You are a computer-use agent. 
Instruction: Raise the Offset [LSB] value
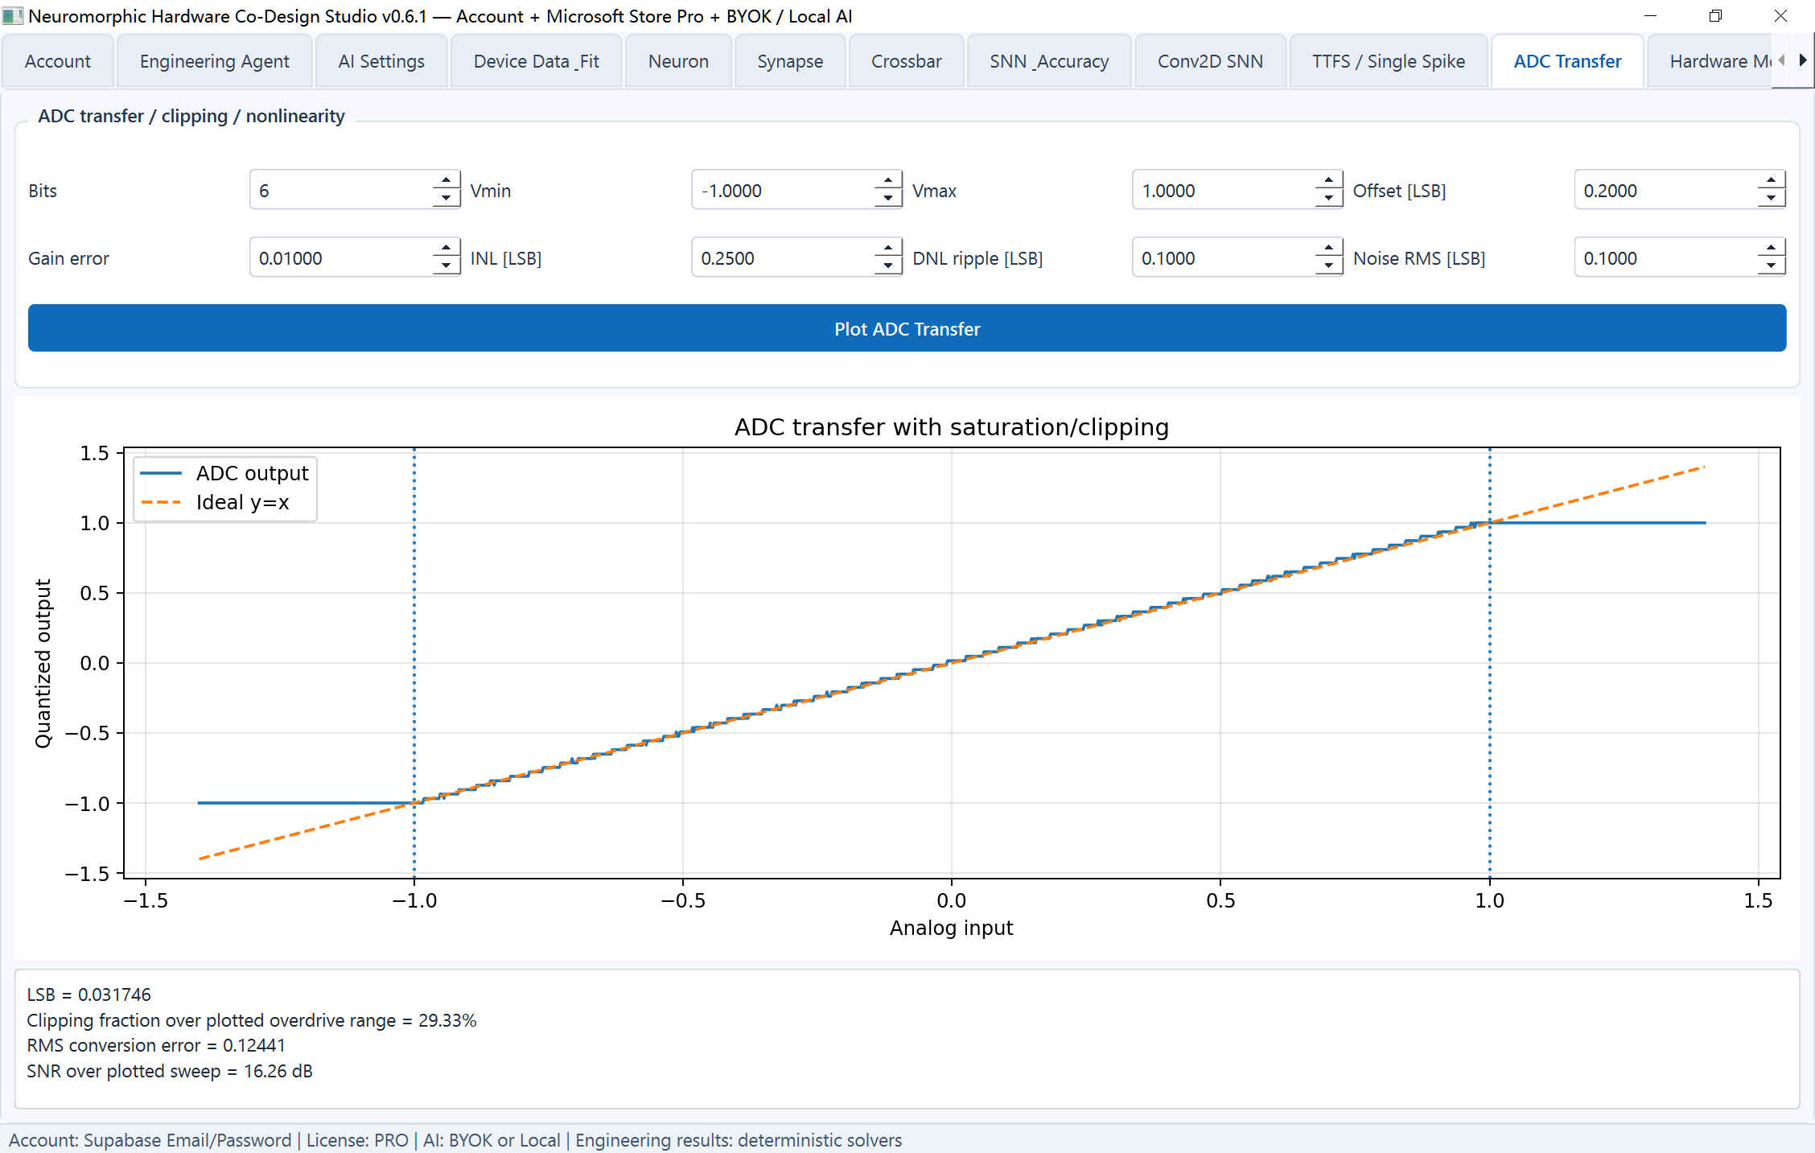pyautogui.click(x=1771, y=180)
